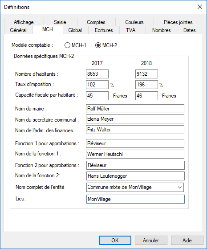Click the 'Modèle comptable :' label

click(32, 45)
